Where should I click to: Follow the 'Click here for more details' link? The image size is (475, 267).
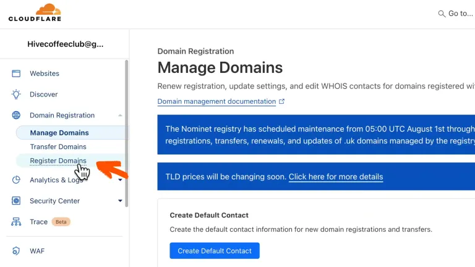coord(336,177)
